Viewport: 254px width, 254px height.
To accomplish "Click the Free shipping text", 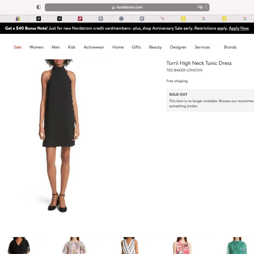I will tap(177, 81).
